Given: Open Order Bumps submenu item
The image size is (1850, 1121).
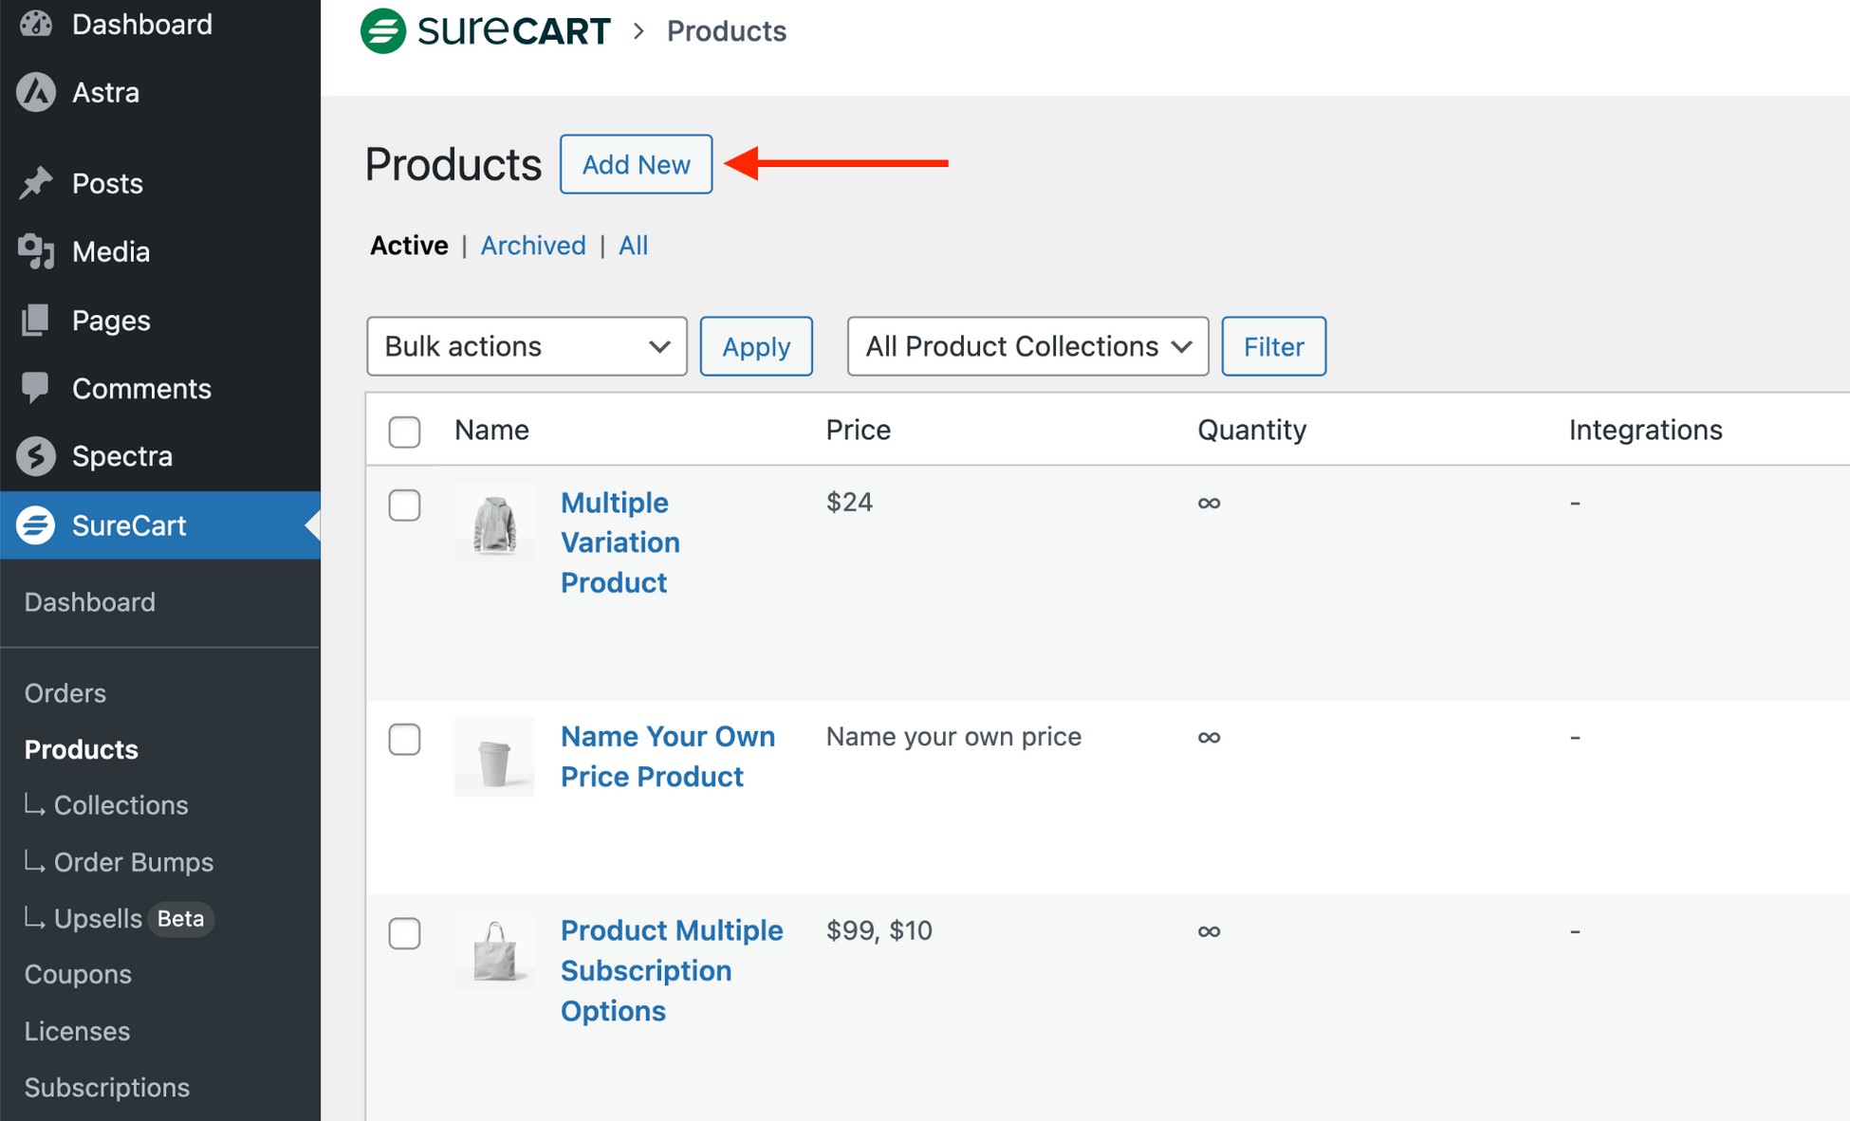Looking at the screenshot, I should point(133,862).
